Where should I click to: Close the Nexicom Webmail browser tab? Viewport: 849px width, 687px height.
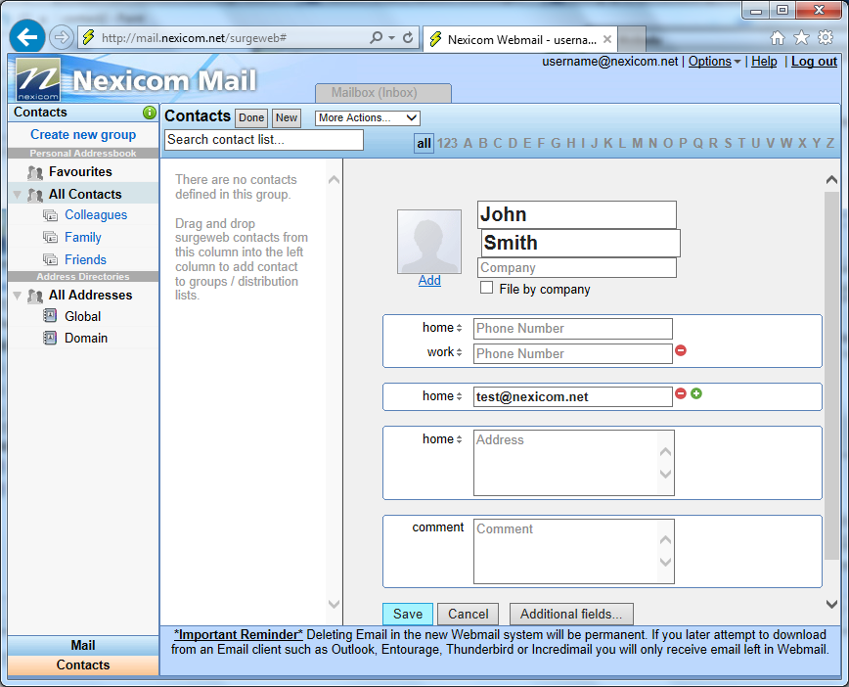pos(607,39)
